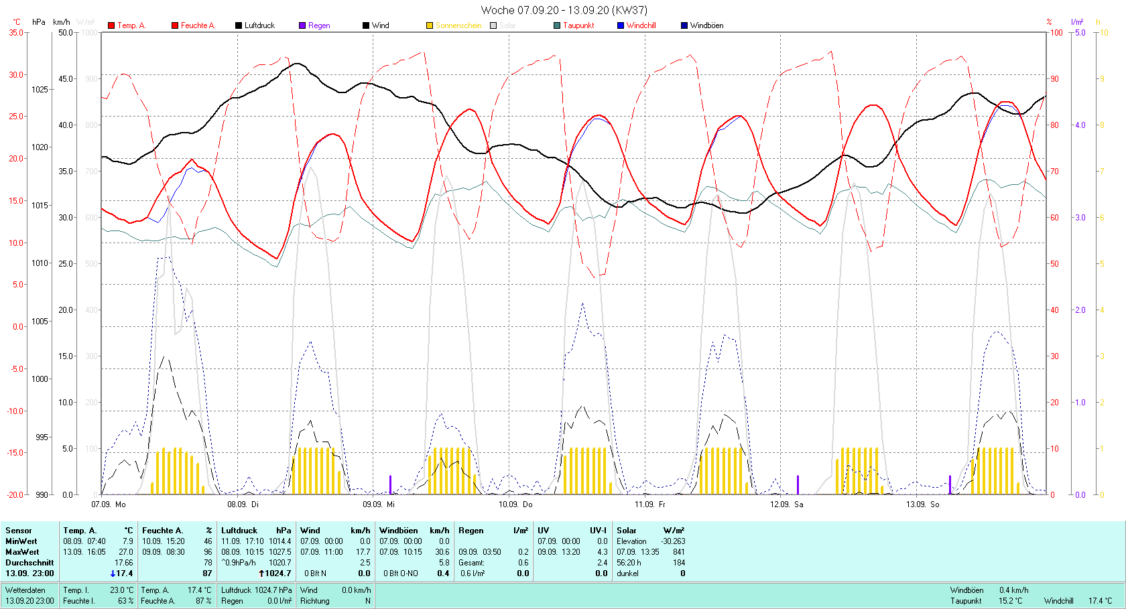
Task: Click the dew point value '15.2 °C'
Action: pos(1011,601)
